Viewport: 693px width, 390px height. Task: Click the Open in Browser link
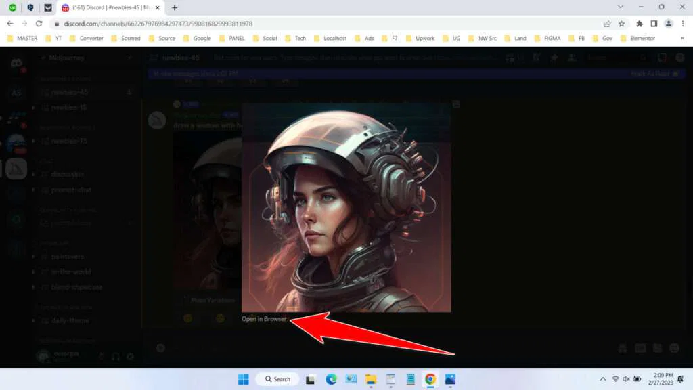264,318
